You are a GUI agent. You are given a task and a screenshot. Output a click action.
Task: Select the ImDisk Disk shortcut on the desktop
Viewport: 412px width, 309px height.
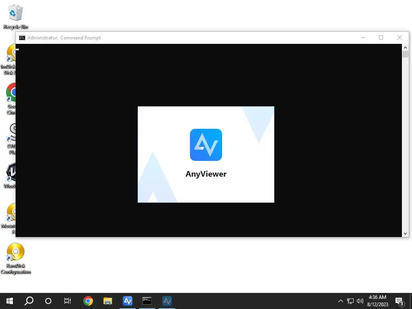tap(8, 60)
